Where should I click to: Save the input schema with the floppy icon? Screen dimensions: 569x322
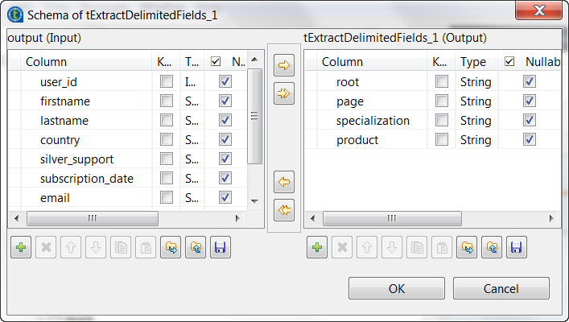click(x=221, y=248)
